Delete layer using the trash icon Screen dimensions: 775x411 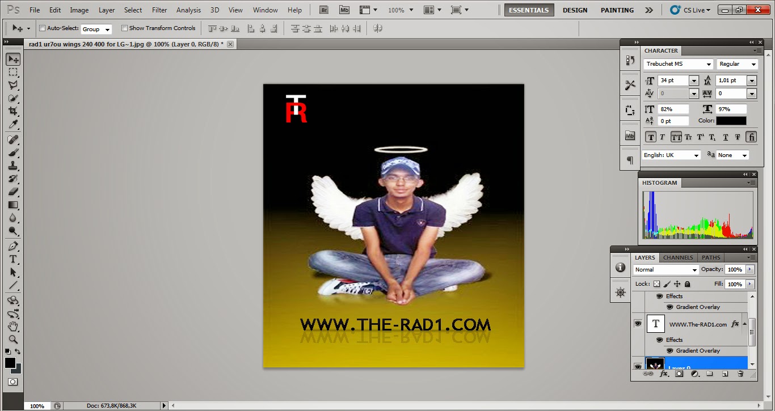point(740,374)
